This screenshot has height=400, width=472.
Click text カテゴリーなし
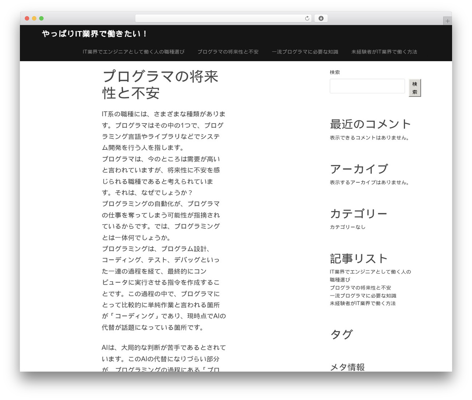(x=347, y=227)
